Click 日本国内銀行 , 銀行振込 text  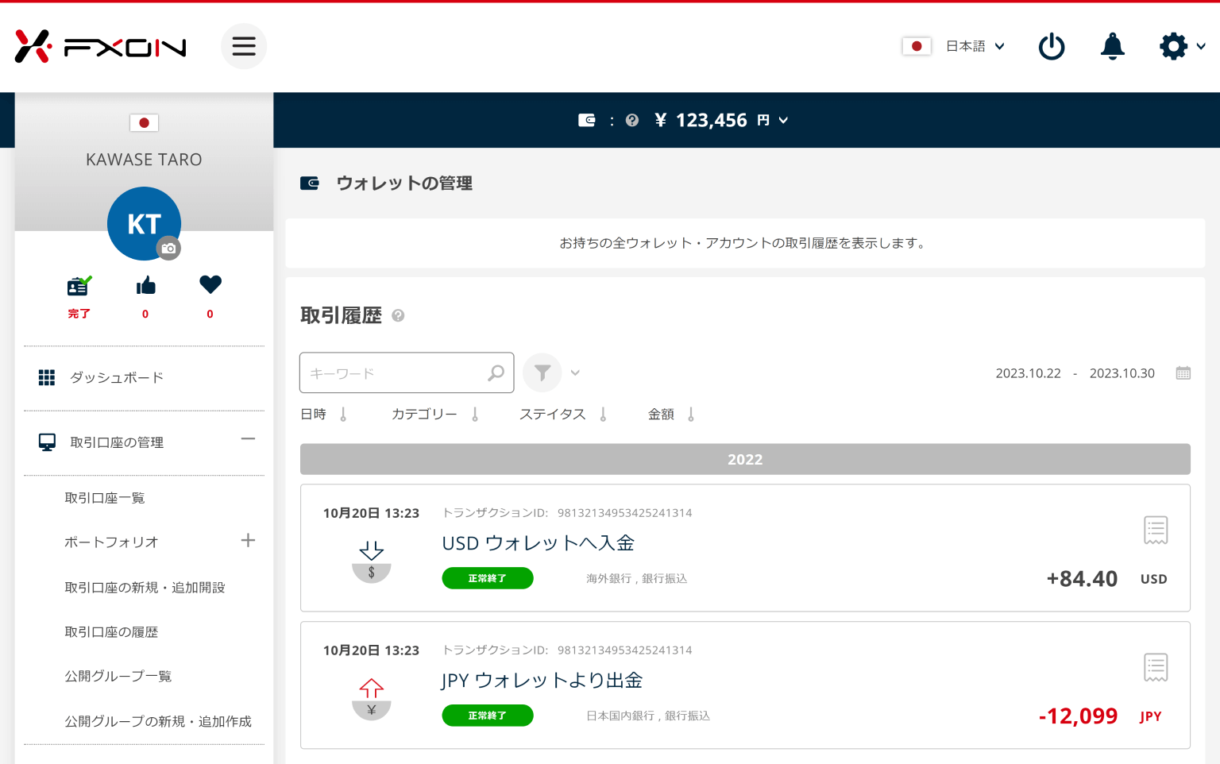click(x=648, y=716)
